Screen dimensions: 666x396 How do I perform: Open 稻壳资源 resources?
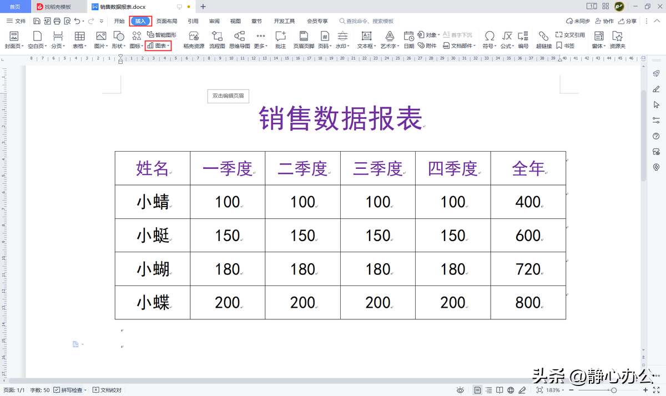coord(194,40)
